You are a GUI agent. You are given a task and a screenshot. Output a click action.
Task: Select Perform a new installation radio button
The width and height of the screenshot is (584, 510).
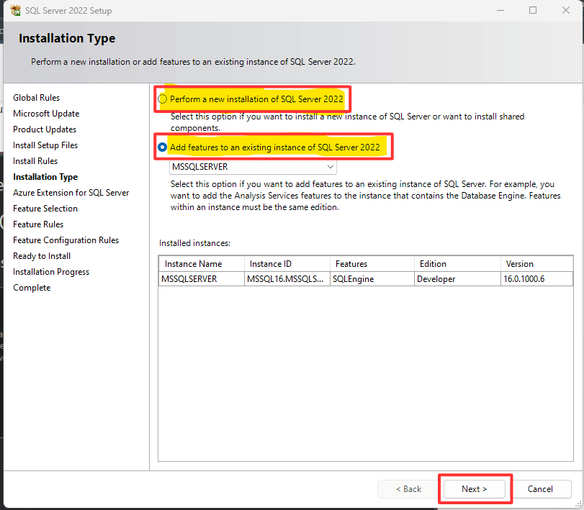click(163, 99)
